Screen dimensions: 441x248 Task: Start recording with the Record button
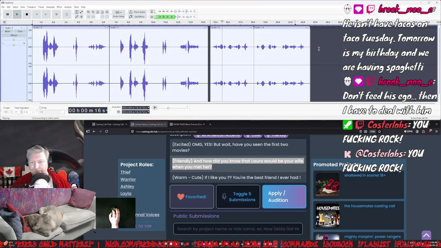click(x=56, y=14)
